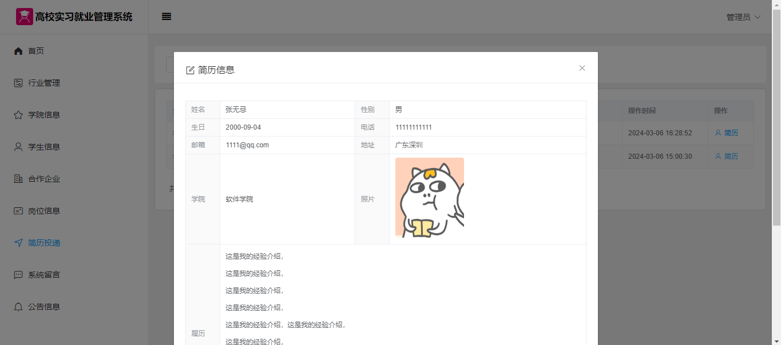Click the 履历 field label
This screenshot has width=781, height=345.
[198, 334]
